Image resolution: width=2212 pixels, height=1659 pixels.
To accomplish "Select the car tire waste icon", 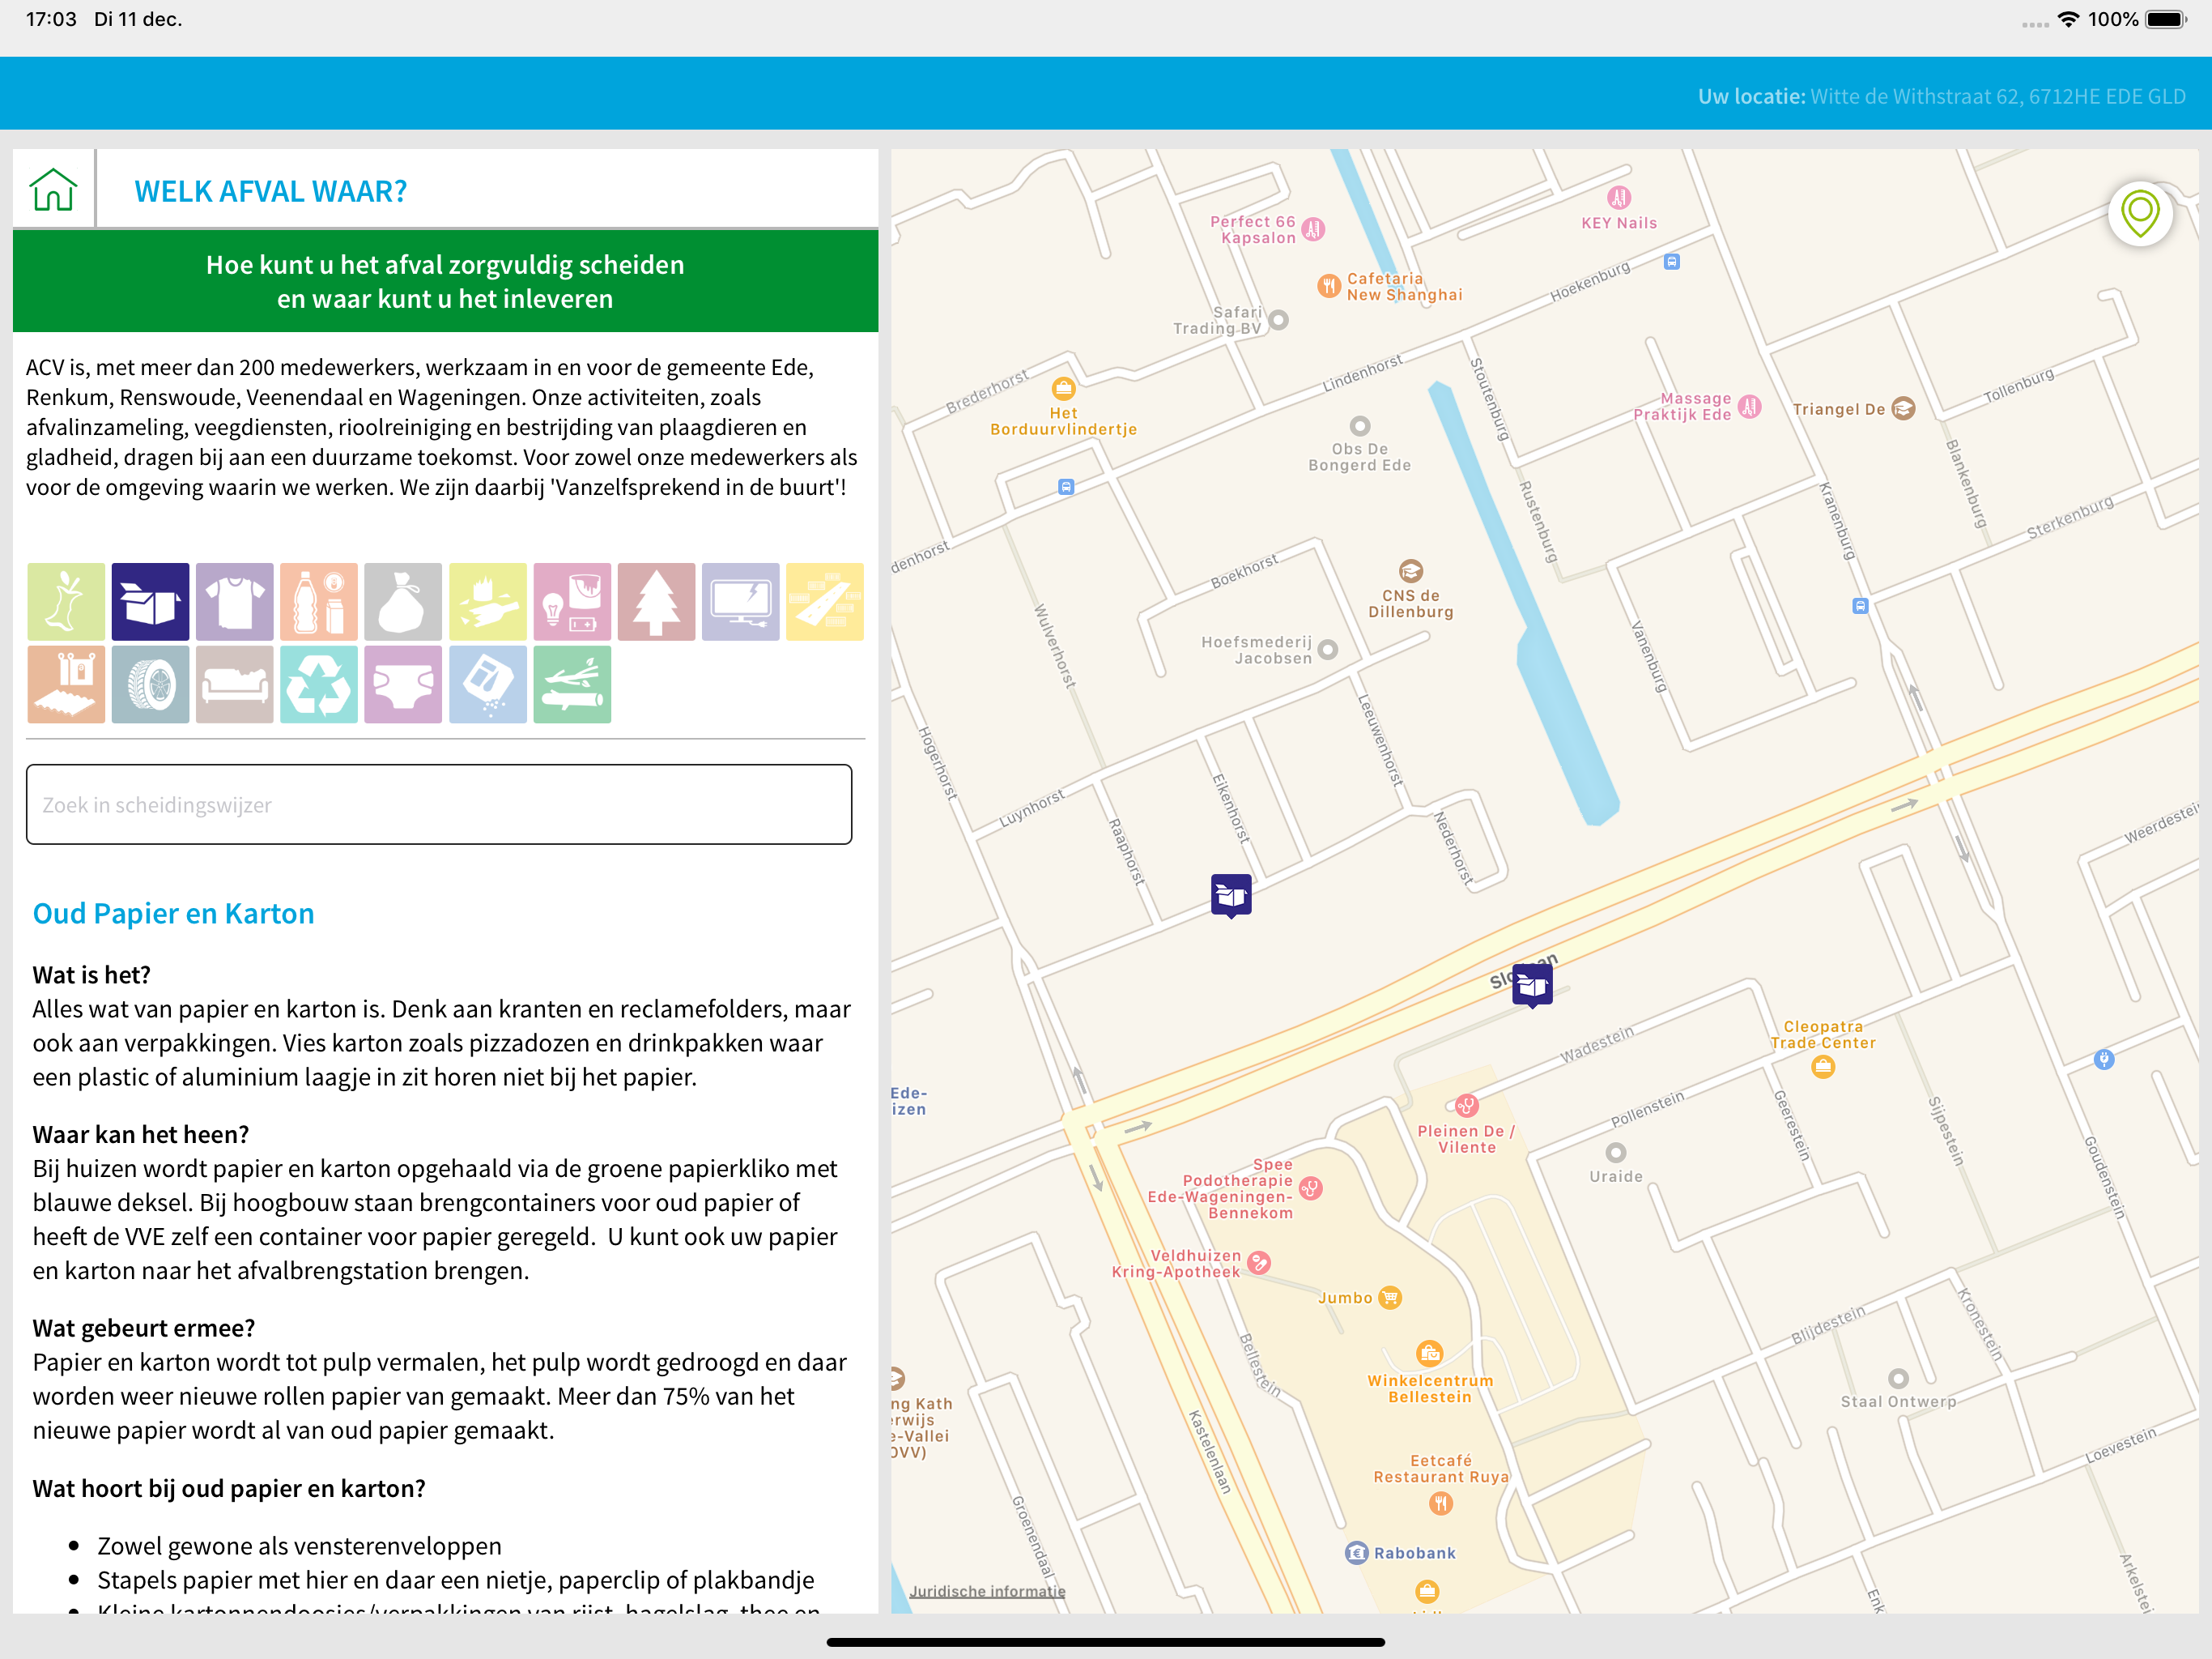I will (x=150, y=684).
